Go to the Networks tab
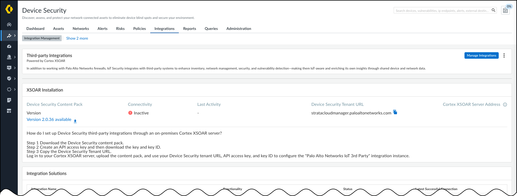Viewport: 517px width, 196px height. (x=81, y=29)
